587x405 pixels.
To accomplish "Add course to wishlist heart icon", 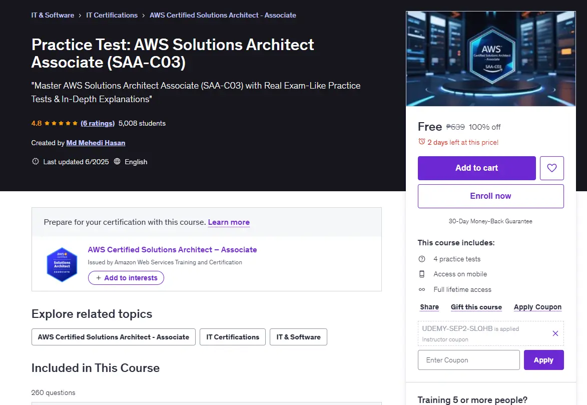I will (x=552, y=168).
